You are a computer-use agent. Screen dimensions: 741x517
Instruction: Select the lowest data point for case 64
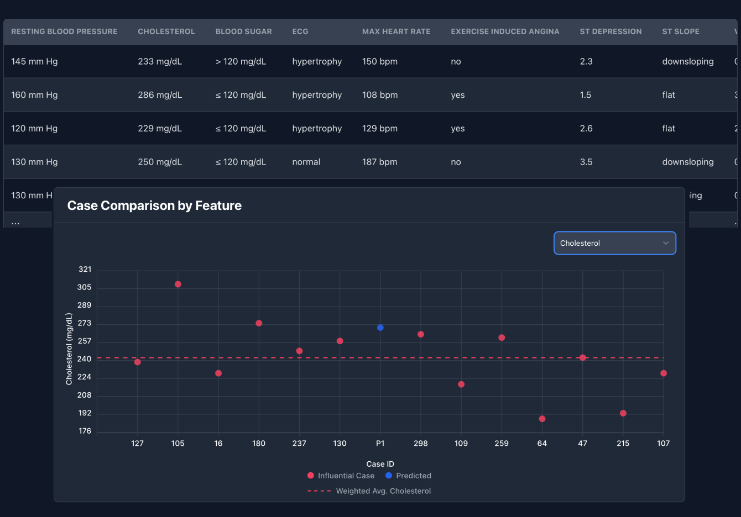point(542,419)
